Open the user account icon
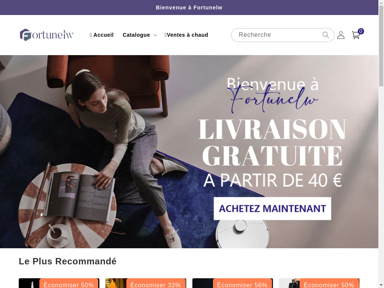Viewport: 384px width, 288px height. [340, 35]
